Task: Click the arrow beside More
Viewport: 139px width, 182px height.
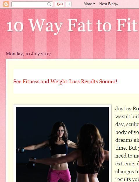Action: 95,4
